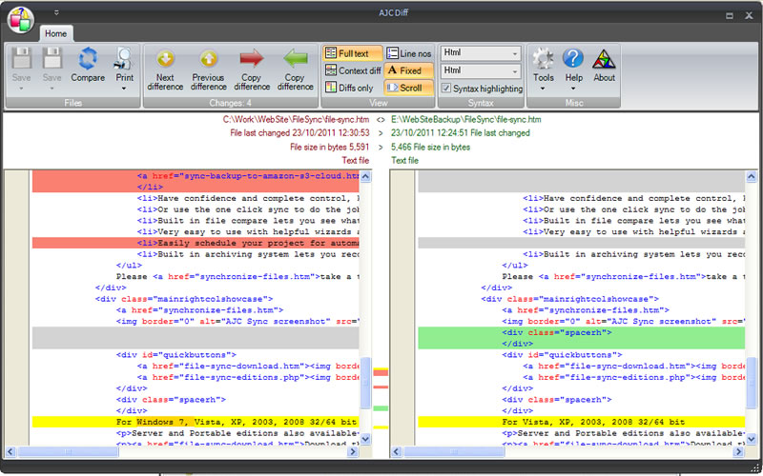Open the AJC Diff application orb menu
The width and height of the screenshot is (763, 476).
pos(20,20)
